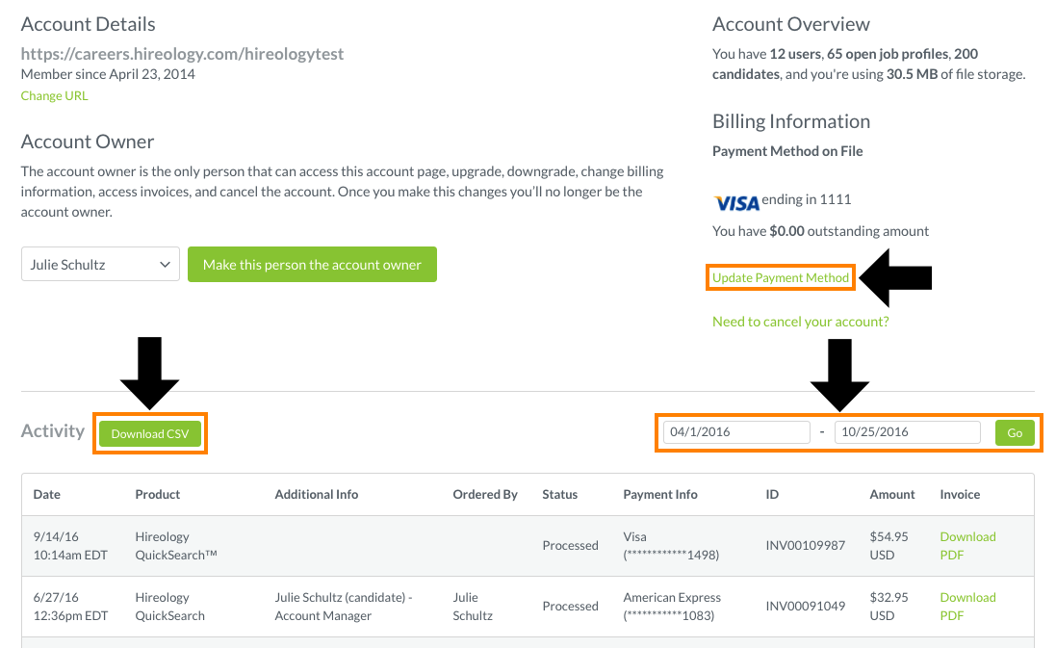
Task: Click the Status column header
Action: (x=559, y=494)
